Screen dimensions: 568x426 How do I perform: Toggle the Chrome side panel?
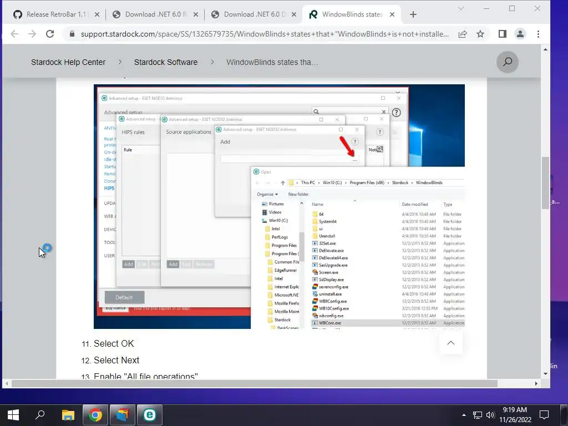[x=502, y=34]
